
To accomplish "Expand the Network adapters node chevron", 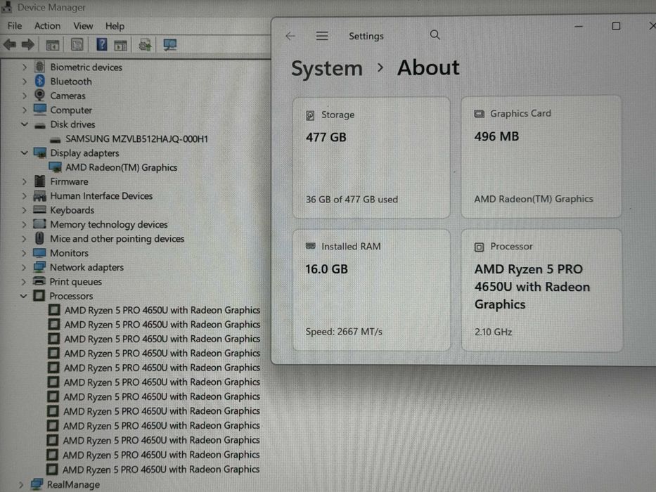I will 23,267.
